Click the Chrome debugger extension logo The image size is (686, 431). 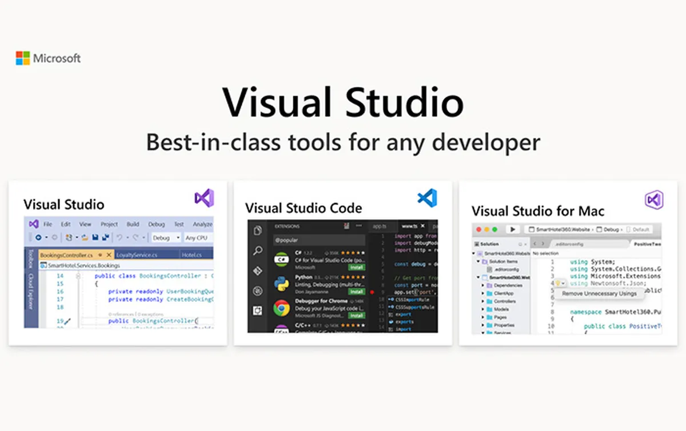pyautogui.click(x=281, y=308)
